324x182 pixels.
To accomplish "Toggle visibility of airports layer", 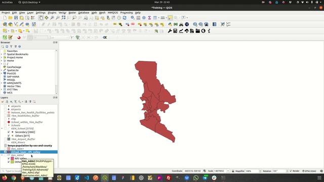I will point(6,106).
